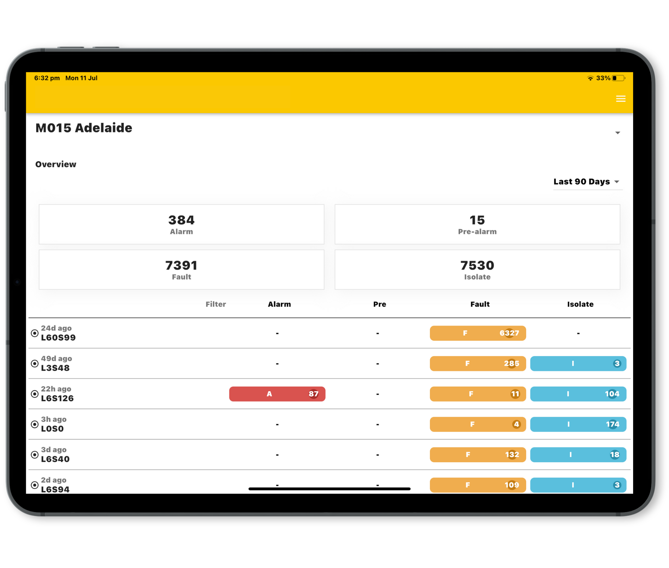Click the I 18 isolate badge for L6S40
Screen dimensions: 669x568
click(x=578, y=455)
